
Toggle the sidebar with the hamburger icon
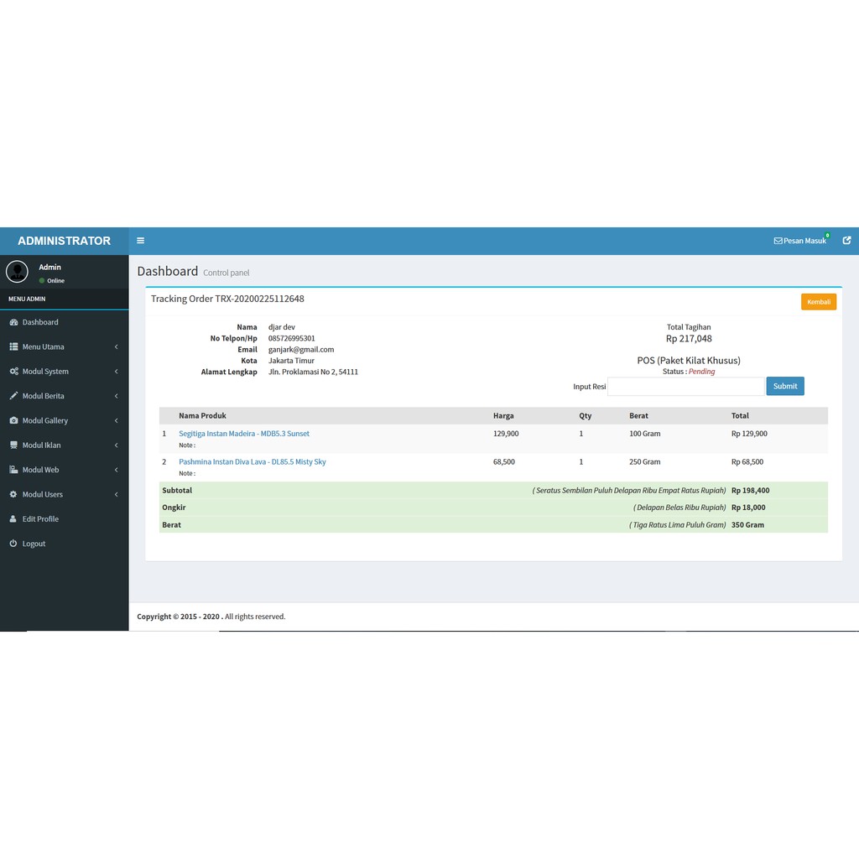tap(140, 241)
